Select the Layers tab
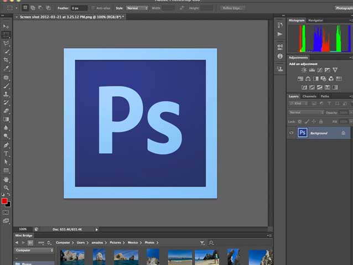Viewport: 353px width, 265px height. (x=294, y=96)
